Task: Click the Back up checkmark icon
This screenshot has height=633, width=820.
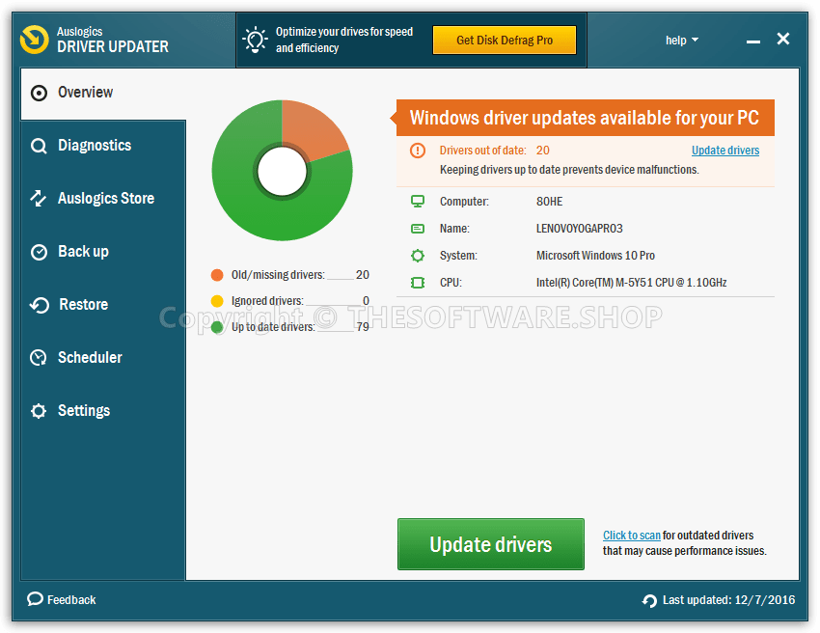Action: coord(39,252)
